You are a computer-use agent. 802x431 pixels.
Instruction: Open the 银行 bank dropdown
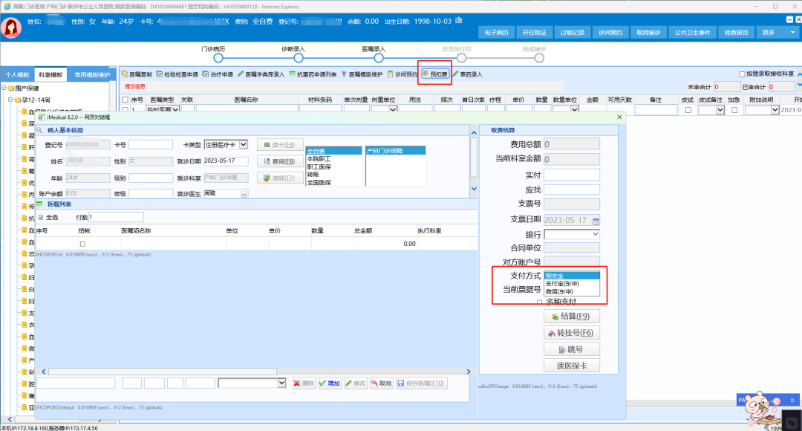pyautogui.click(x=572, y=234)
